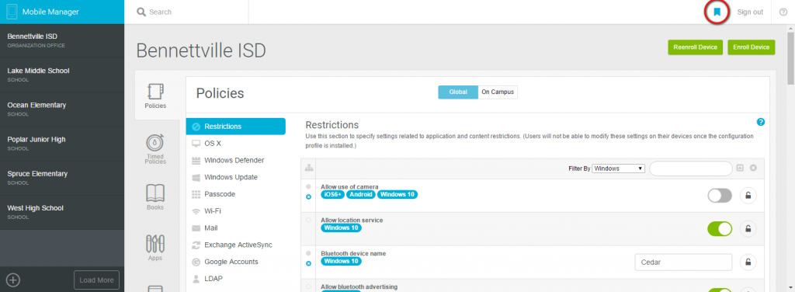Click empty circle for Allow location service
This screenshot has height=292, width=795.
[309, 220]
